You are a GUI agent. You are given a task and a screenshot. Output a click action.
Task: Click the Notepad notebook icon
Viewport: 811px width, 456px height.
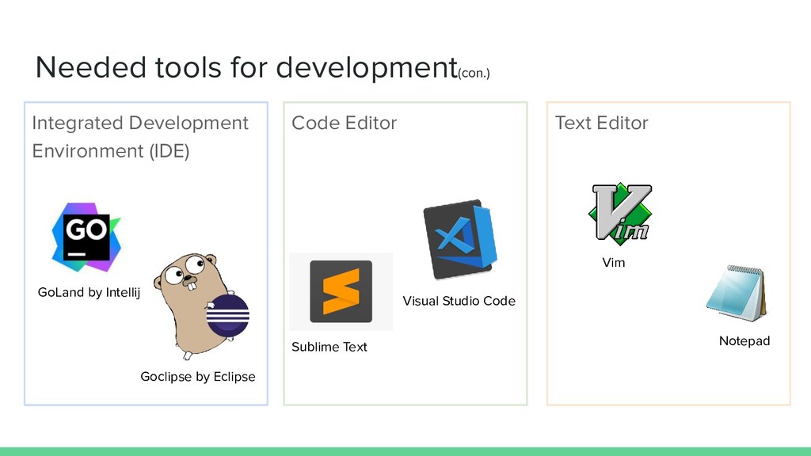coord(737,294)
